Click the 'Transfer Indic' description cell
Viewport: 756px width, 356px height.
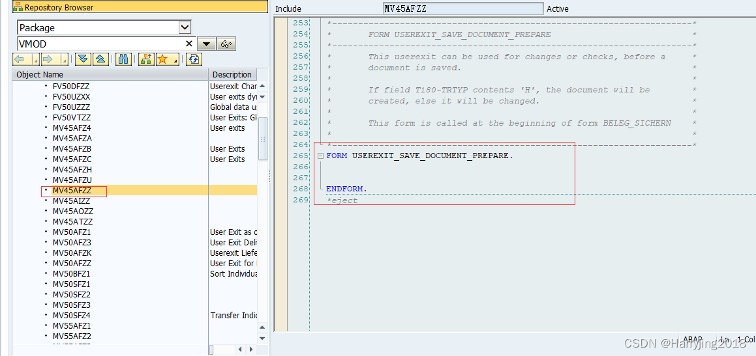(234, 316)
